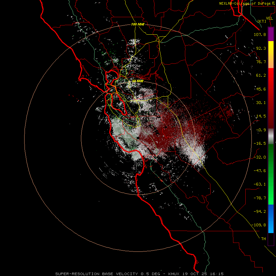Click the 100 NMI range ring label
Image resolution: width=276 pixels, height=276 pixels.
(138, 24)
